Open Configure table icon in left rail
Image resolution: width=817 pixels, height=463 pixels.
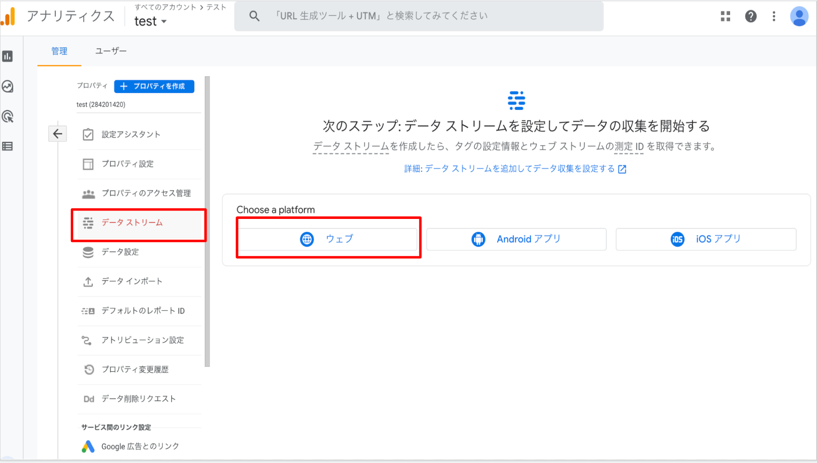point(8,146)
